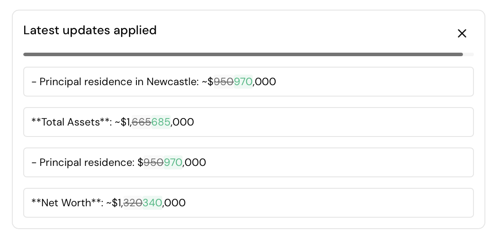The height and width of the screenshot is (237, 502).
Task: Click green 970 in the Newcastle row
Action: coord(243,82)
